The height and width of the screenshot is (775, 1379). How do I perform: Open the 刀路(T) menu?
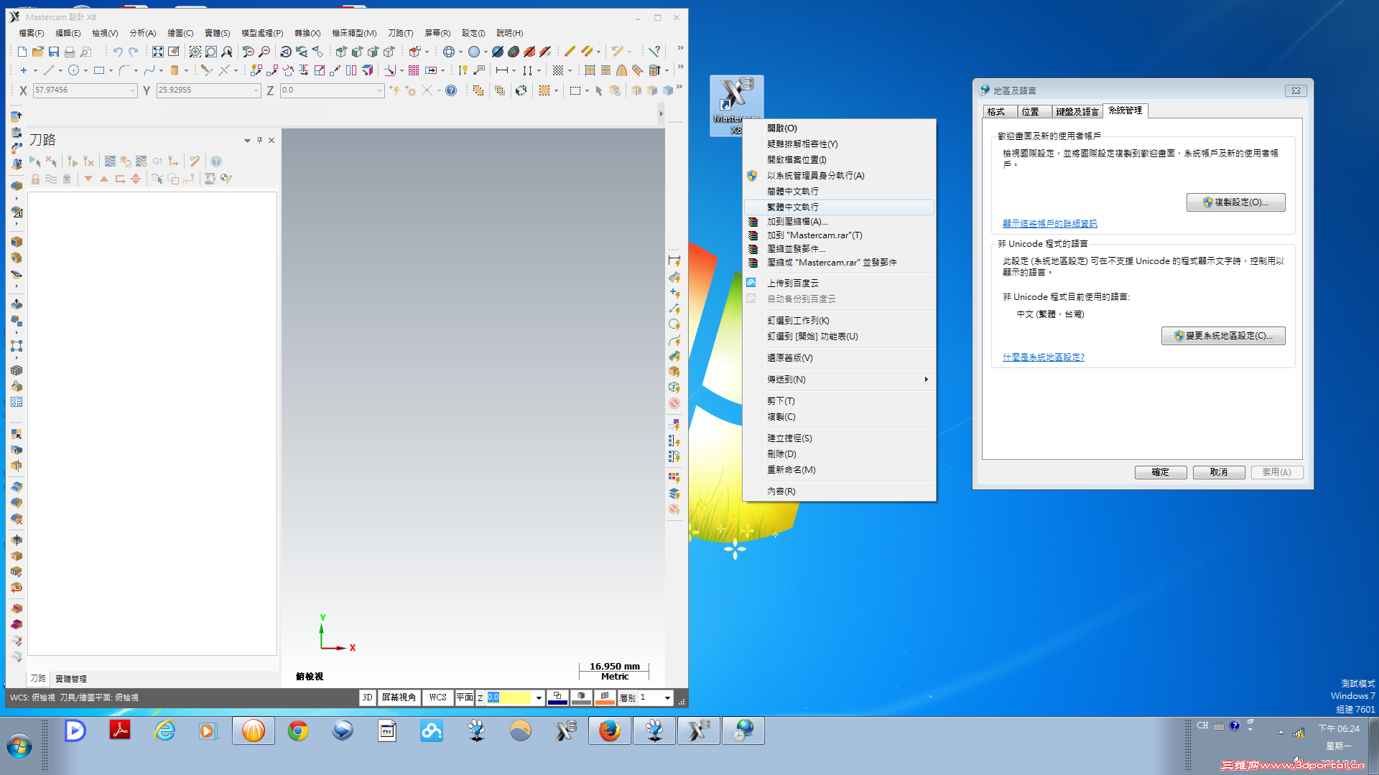[400, 33]
